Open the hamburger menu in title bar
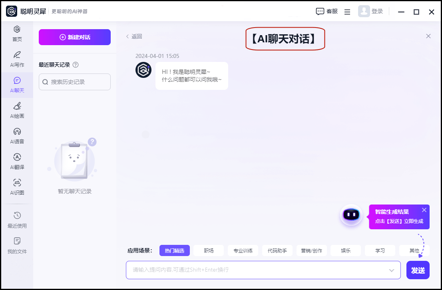The height and width of the screenshot is (290, 442). 347,12
